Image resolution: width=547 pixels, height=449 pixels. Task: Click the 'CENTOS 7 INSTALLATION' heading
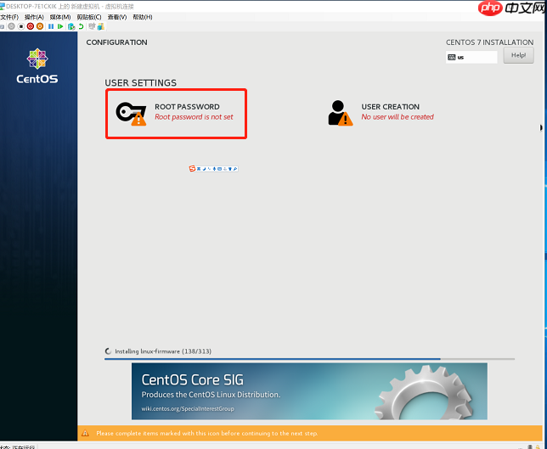489,42
